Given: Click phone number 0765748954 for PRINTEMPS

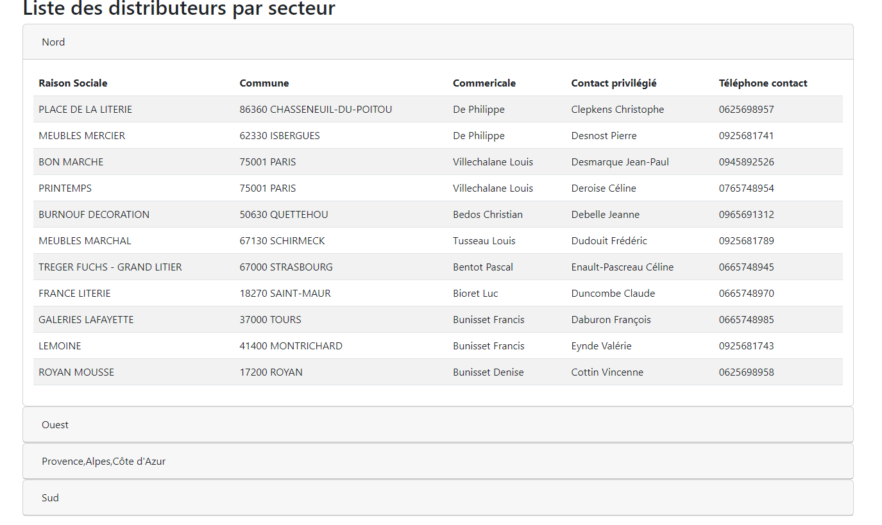Looking at the screenshot, I should click(x=746, y=188).
